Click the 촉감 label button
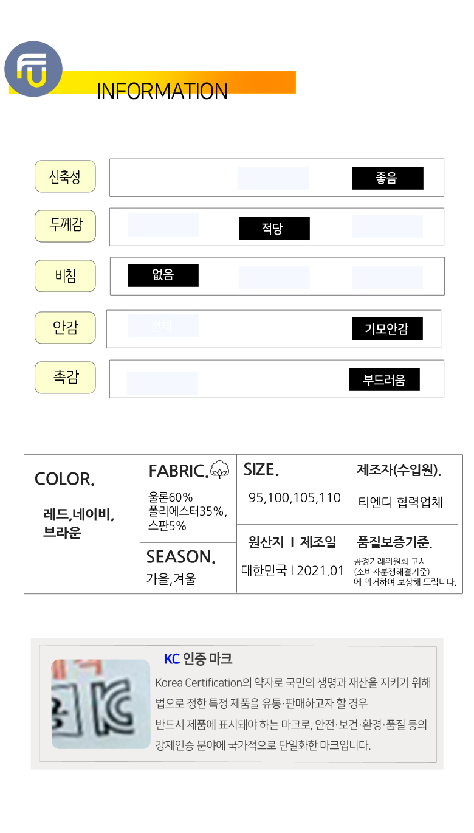 (65, 377)
